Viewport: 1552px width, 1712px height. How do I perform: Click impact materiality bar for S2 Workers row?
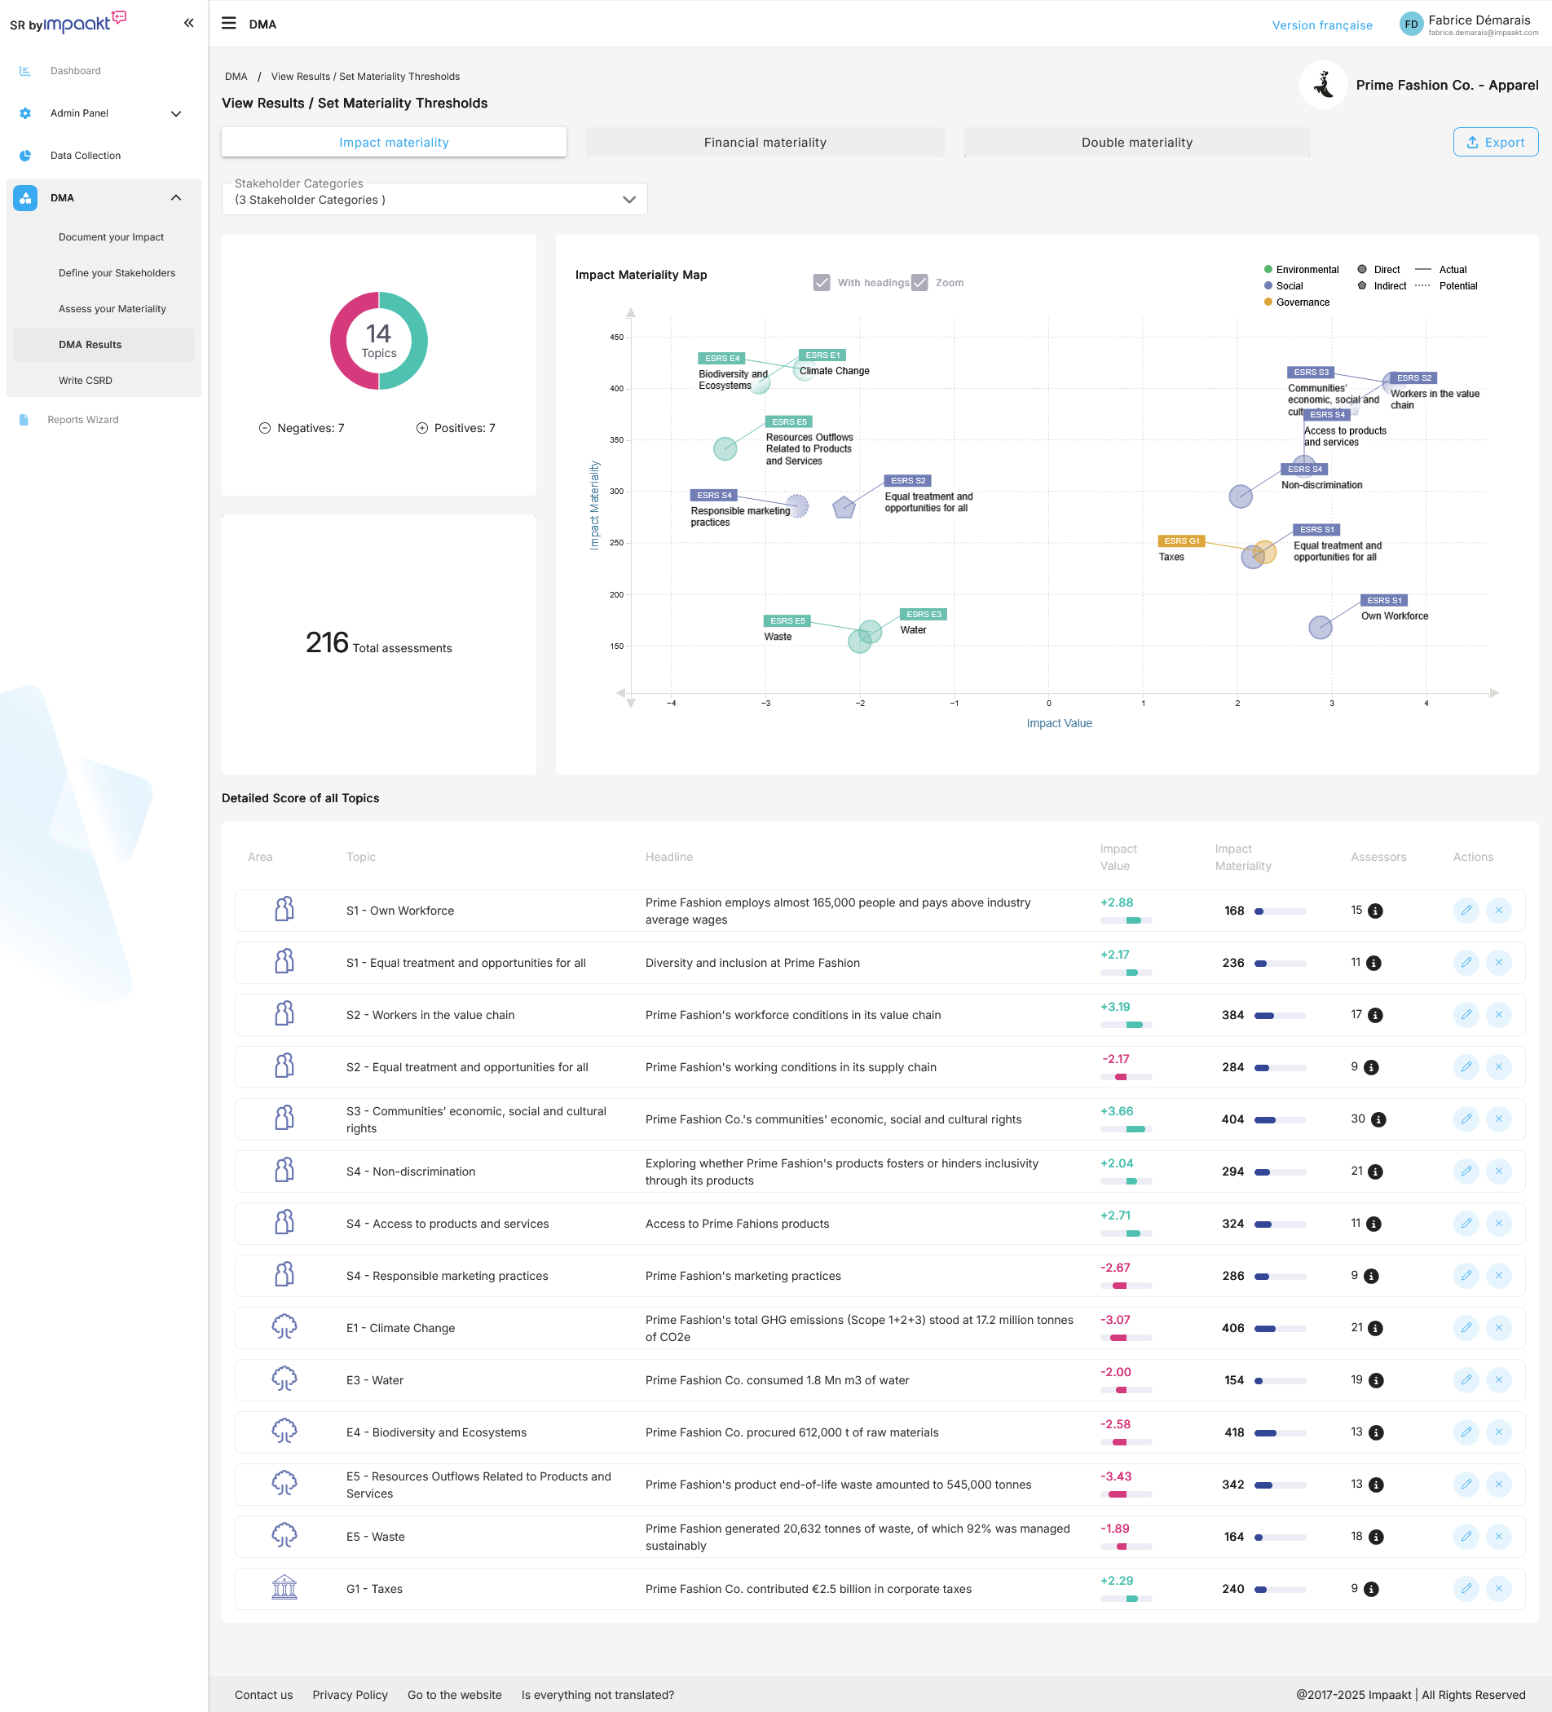coord(1280,1016)
